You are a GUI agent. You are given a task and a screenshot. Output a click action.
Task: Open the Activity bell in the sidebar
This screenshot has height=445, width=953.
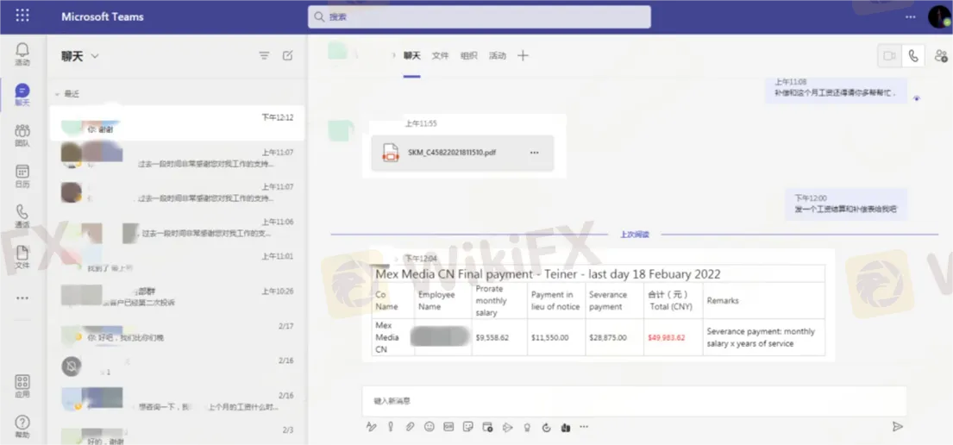click(x=22, y=54)
